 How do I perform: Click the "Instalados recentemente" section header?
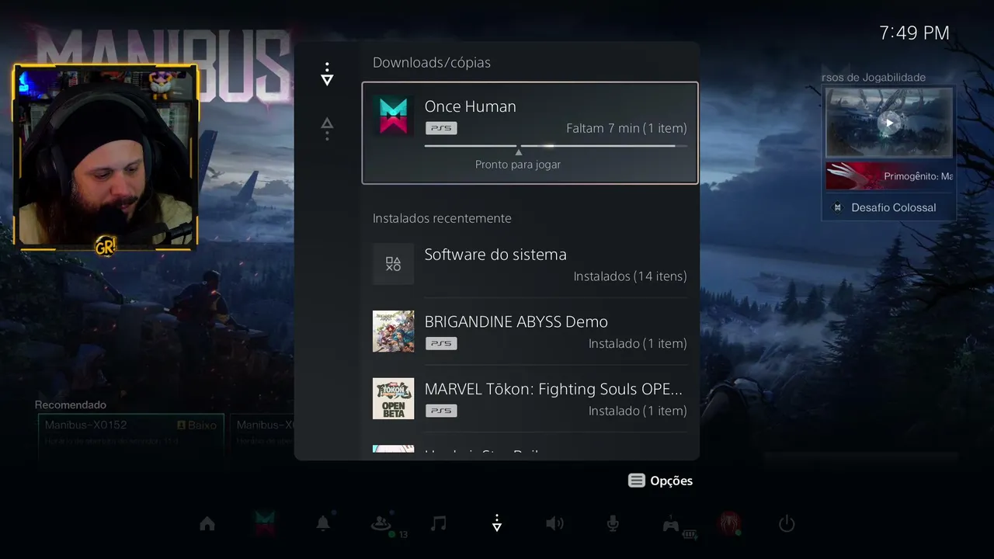click(x=442, y=218)
